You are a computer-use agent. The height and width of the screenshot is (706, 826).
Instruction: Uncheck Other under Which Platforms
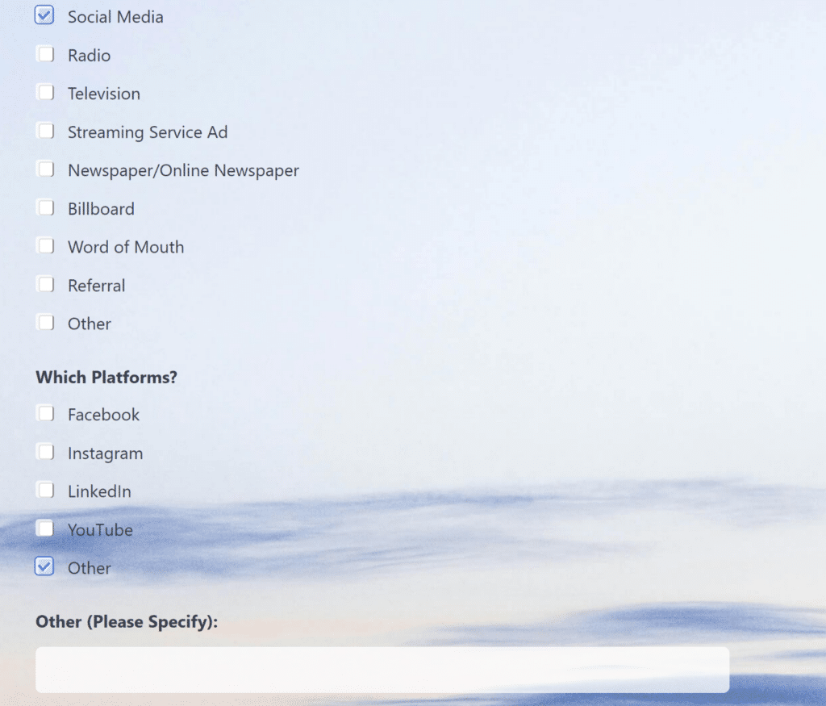[x=44, y=566]
